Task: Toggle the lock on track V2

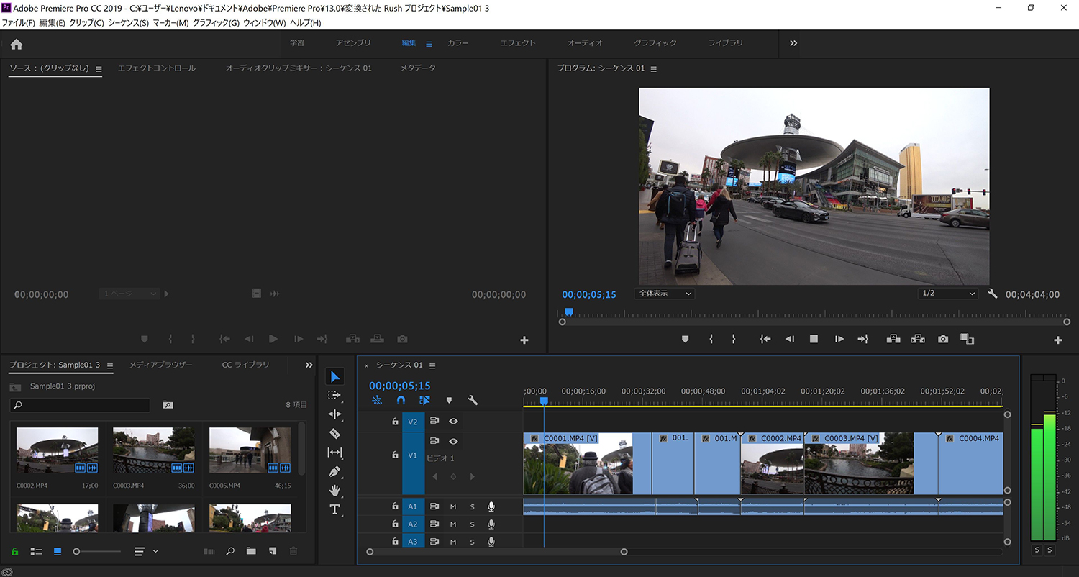Action: point(395,422)
